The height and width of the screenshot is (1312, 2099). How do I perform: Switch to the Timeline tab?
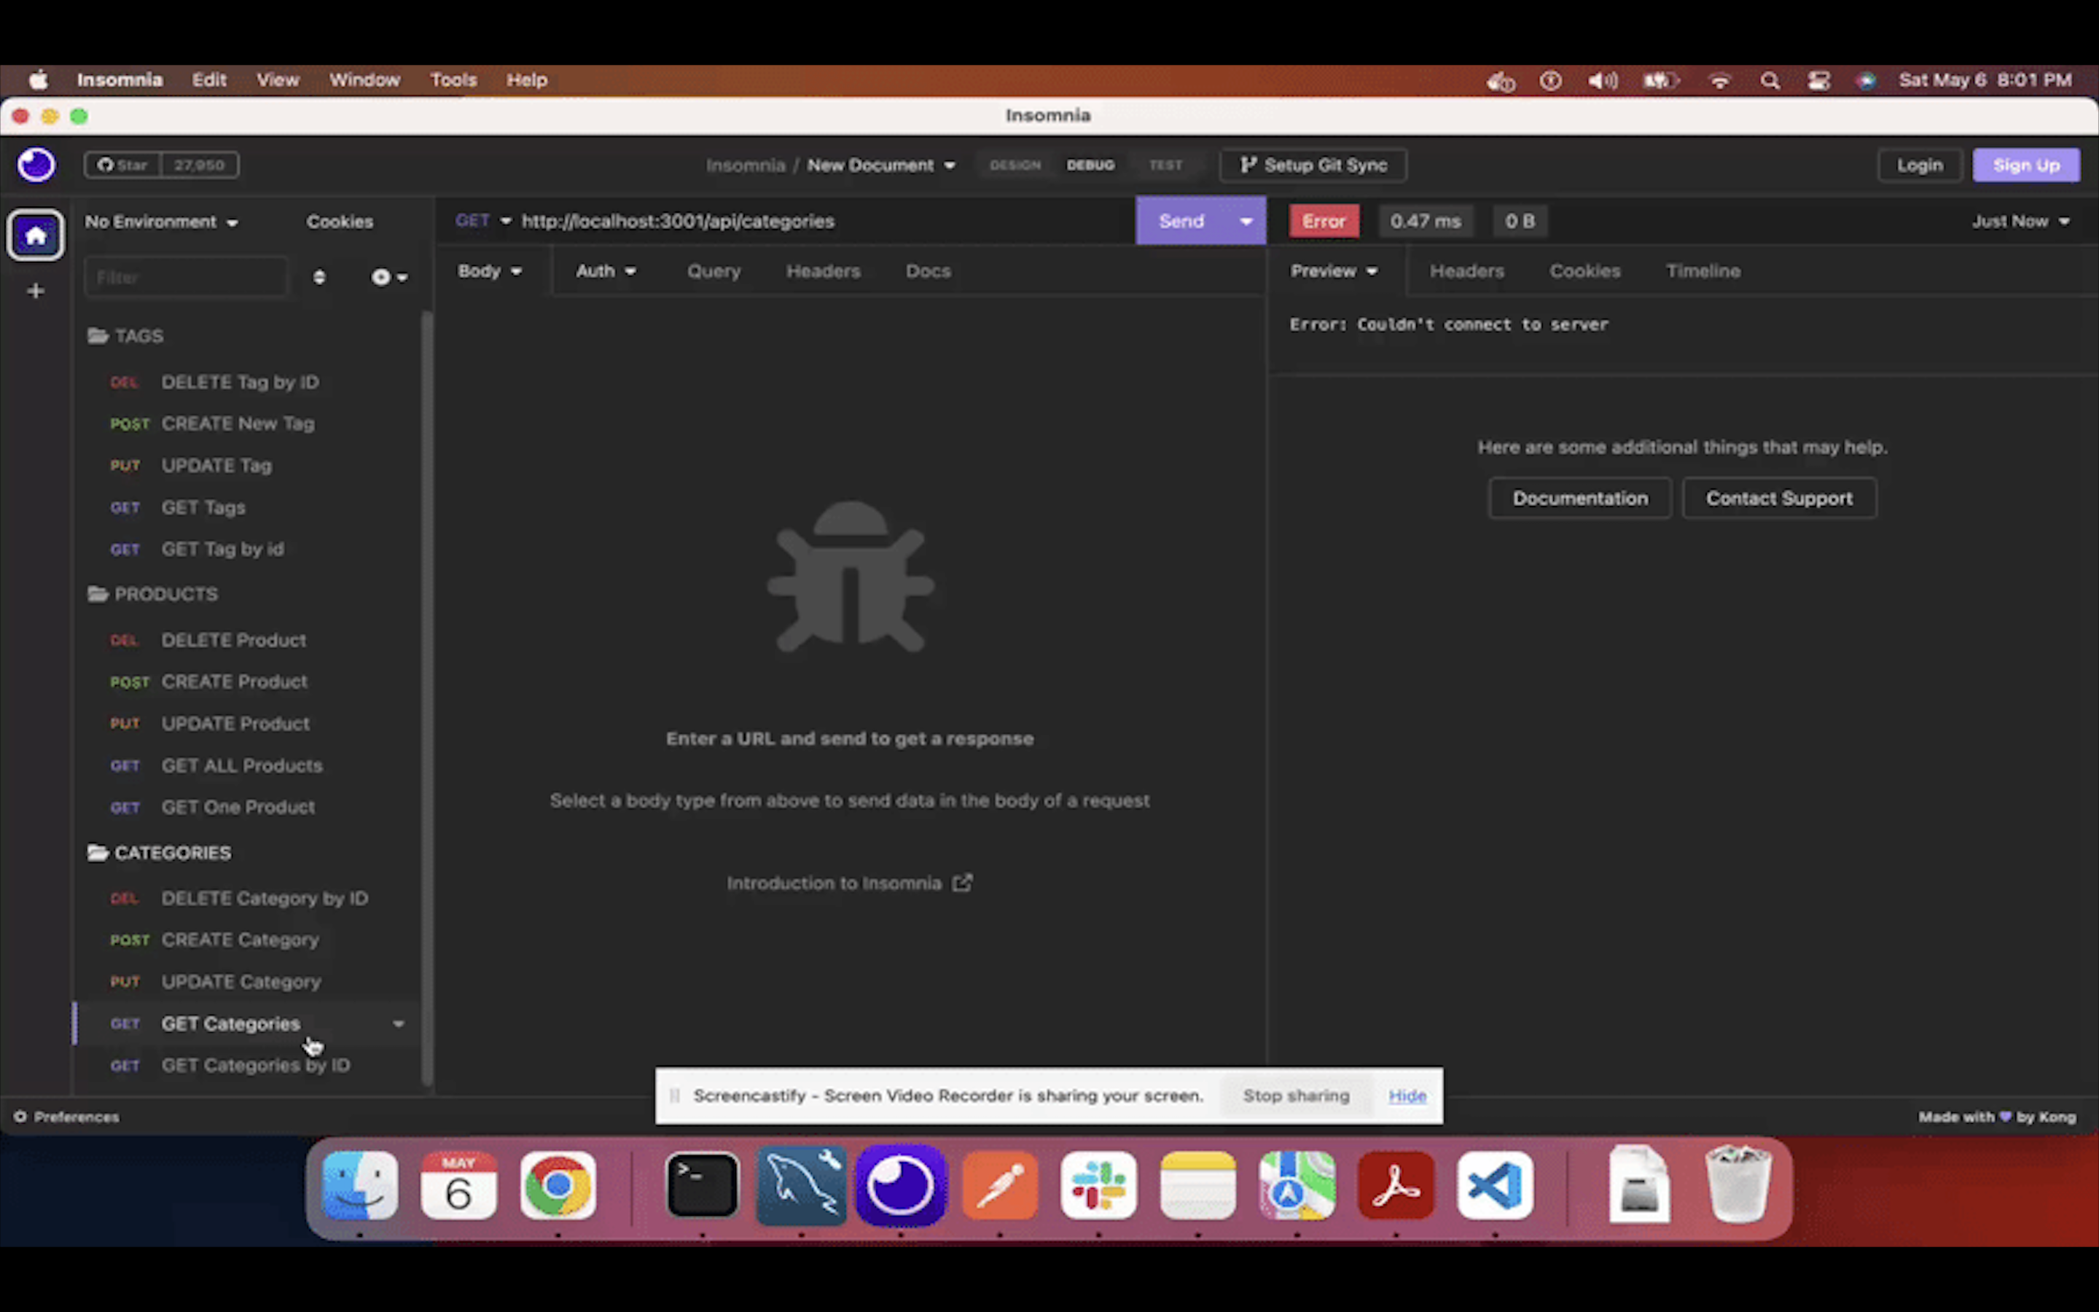(x=1703, y=272)
